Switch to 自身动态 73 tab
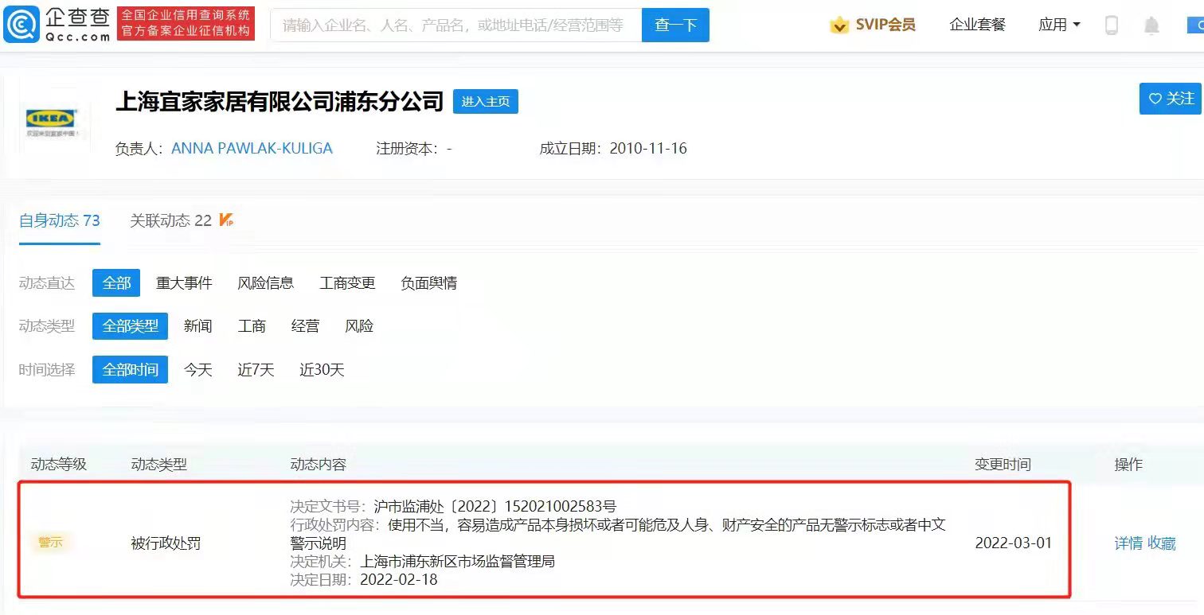1204x615 pixels. click(60, 220)
